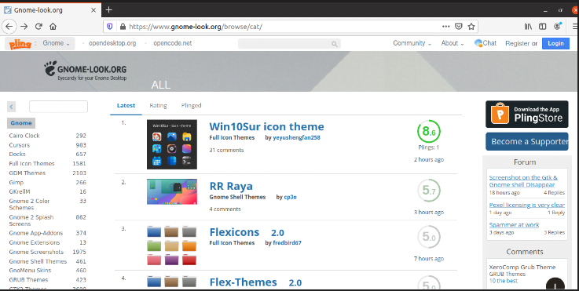Open the opendesktop.org link

[x=112, y=43]
